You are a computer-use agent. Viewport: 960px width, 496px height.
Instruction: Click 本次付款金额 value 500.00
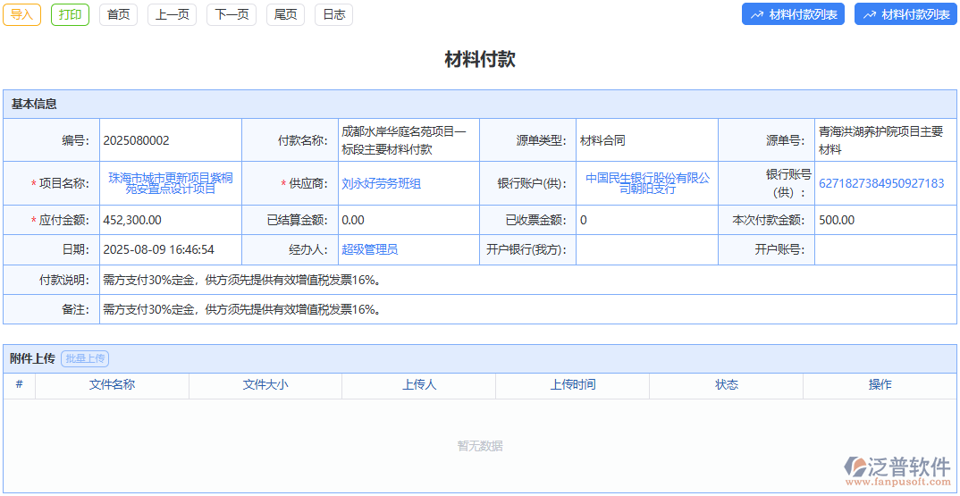click(x=837, y=220)
